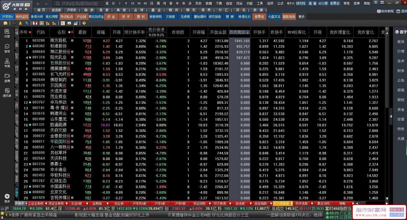Click stock name 胜通能源
The height and width of the screenshot is (220, 407).
pos(58,125)
